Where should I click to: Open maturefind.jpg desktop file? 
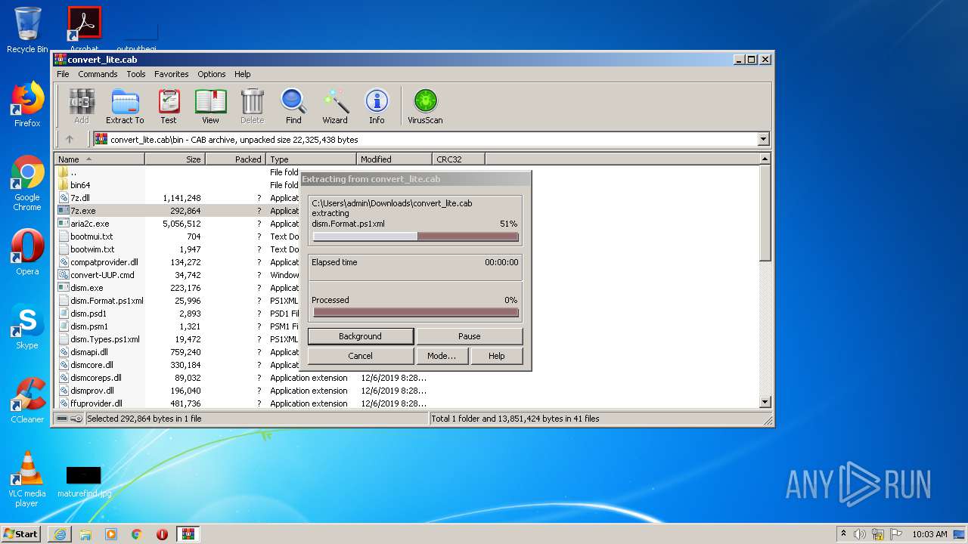(84, 481)
